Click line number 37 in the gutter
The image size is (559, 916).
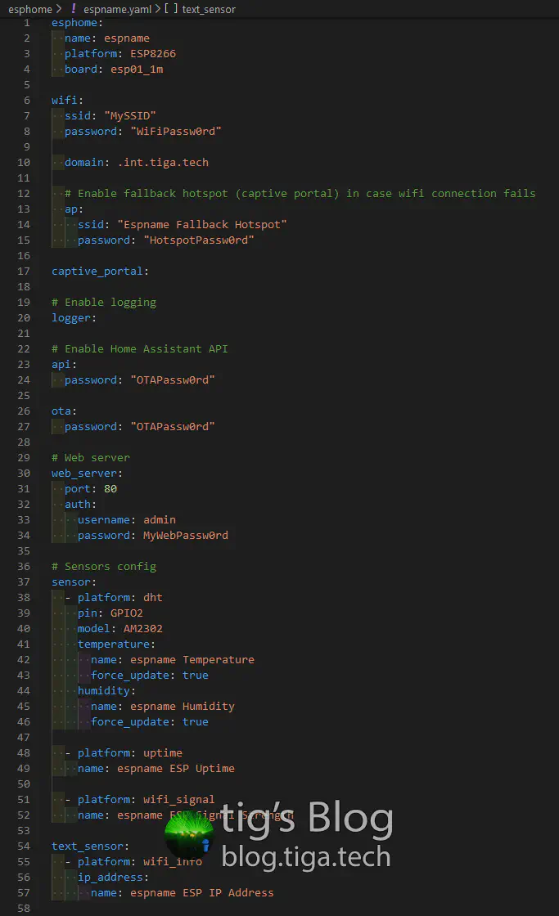click(x=24, y=581)
